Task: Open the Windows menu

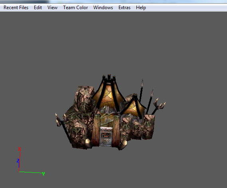Action: 103,8
